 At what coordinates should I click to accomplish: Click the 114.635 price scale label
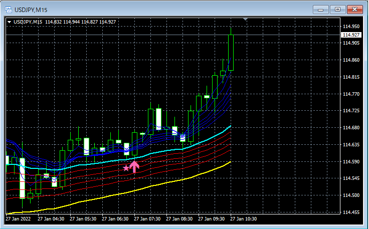(x=351, y=145)
